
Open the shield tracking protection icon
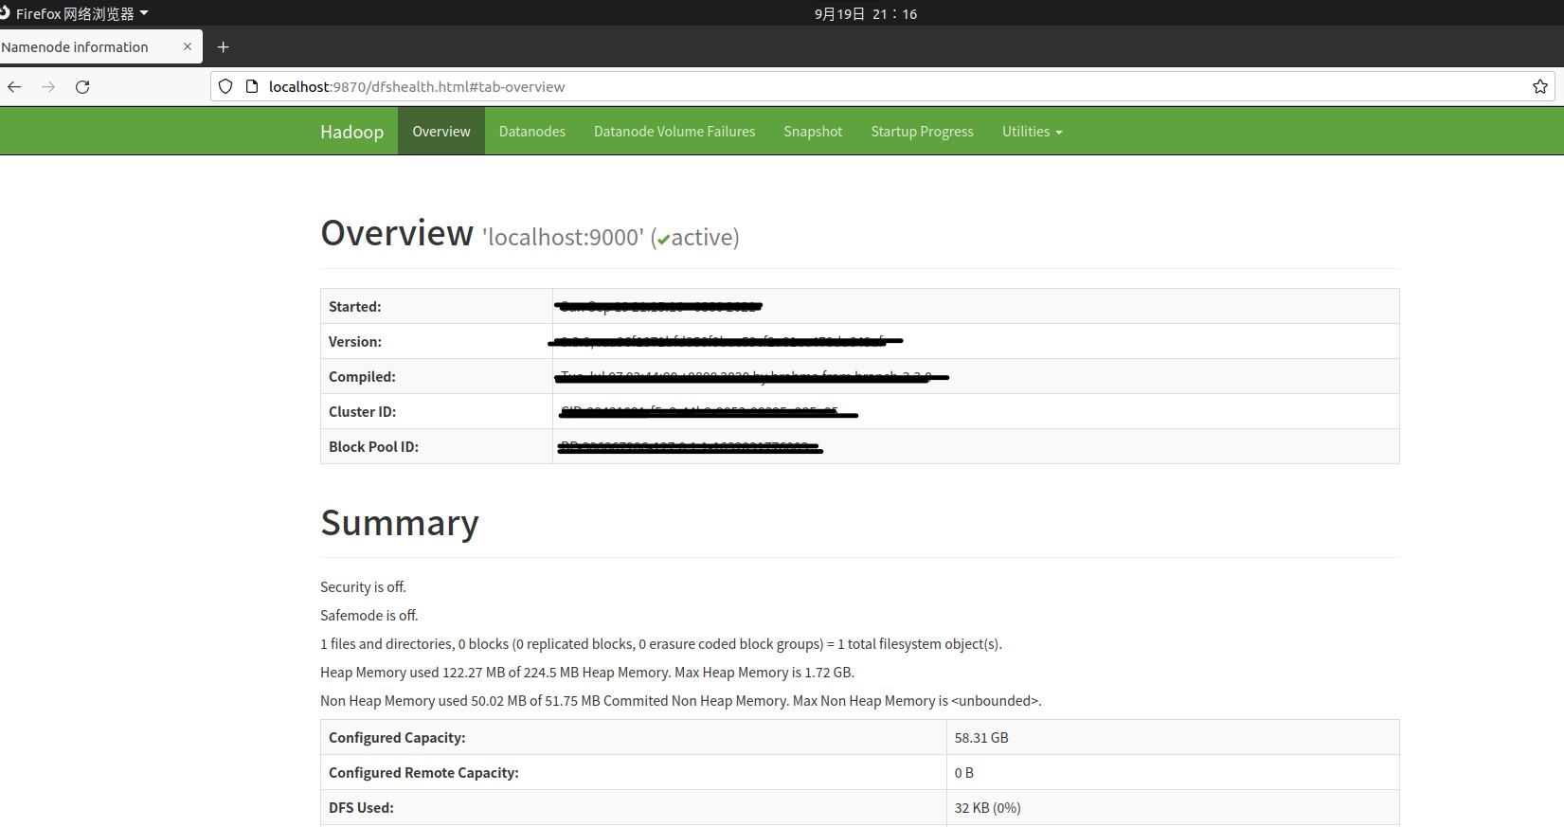pos(225,86)
